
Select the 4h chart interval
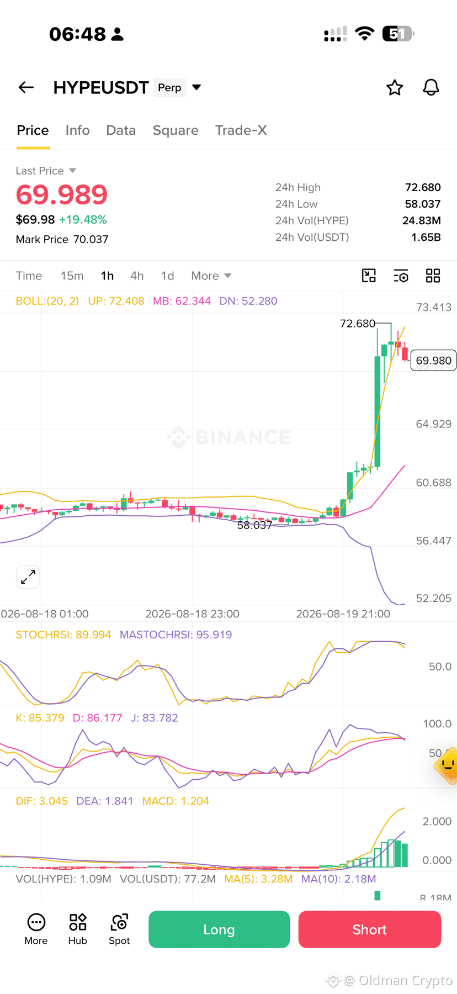137,276
